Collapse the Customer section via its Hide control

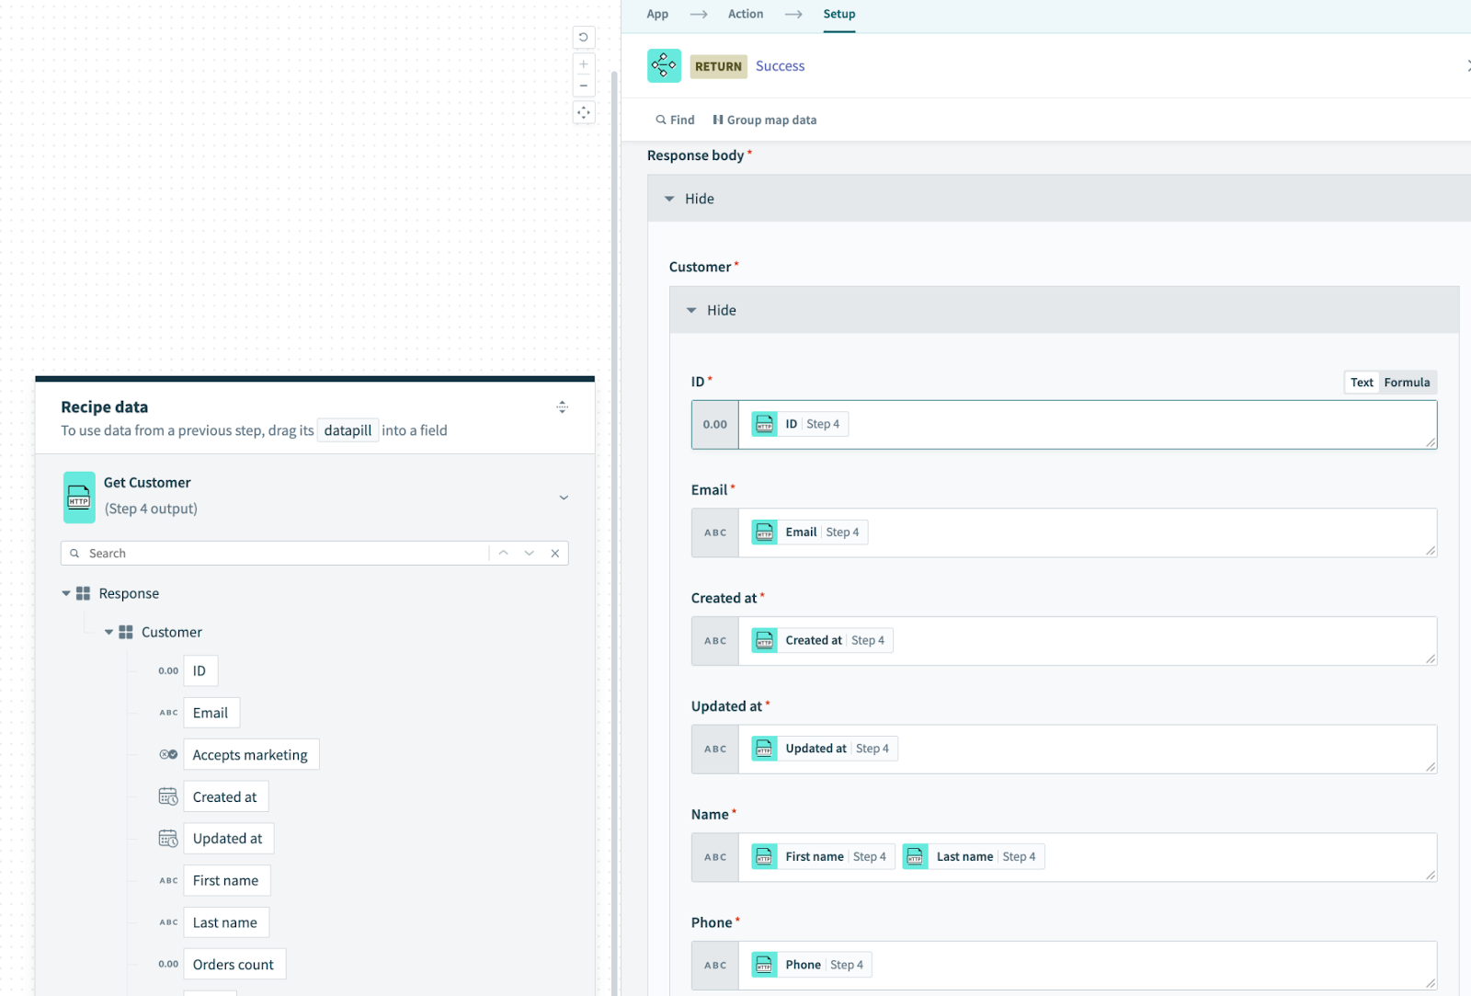click(710, 310)
